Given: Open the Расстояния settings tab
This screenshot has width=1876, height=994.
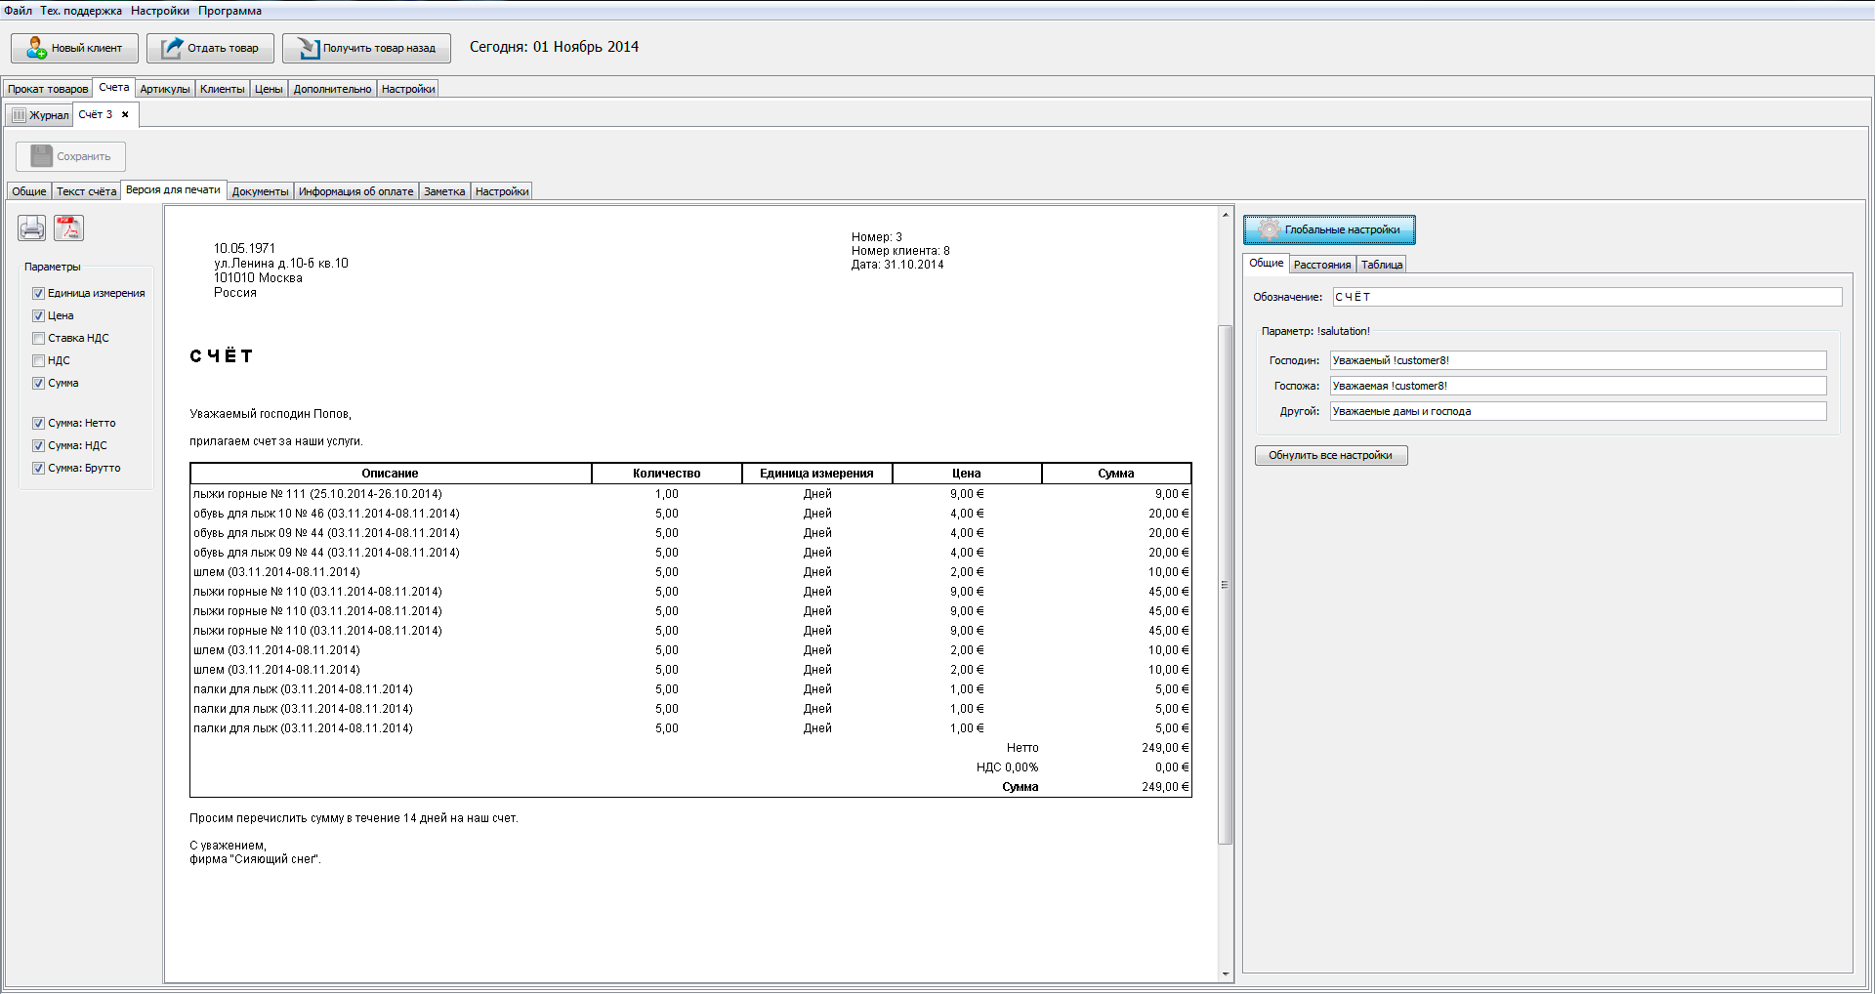Looking at the screenshot, I should click(1322, 265).
